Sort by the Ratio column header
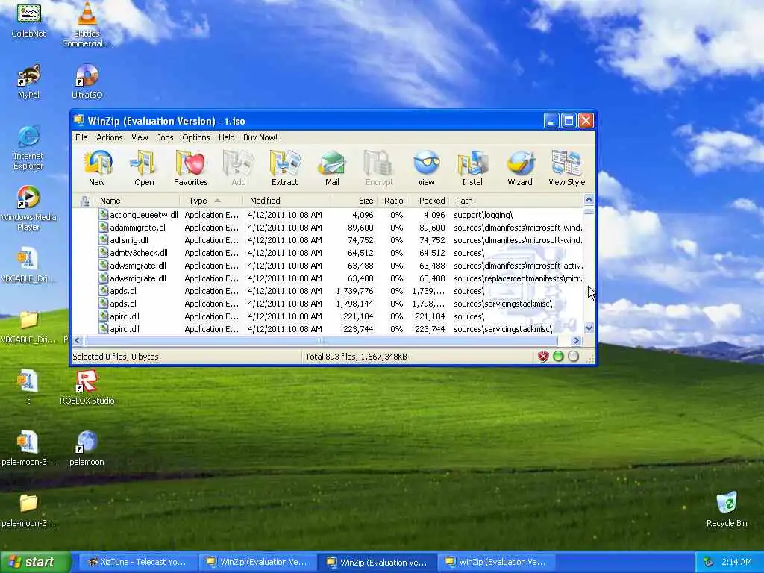The image size is (764, 573). pos(392,201)
